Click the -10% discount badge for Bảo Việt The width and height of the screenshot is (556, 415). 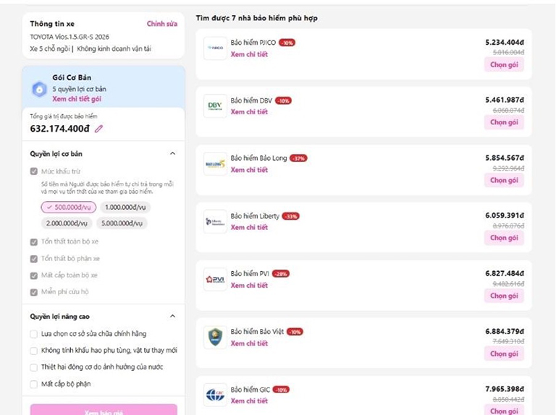pos(295,332)
